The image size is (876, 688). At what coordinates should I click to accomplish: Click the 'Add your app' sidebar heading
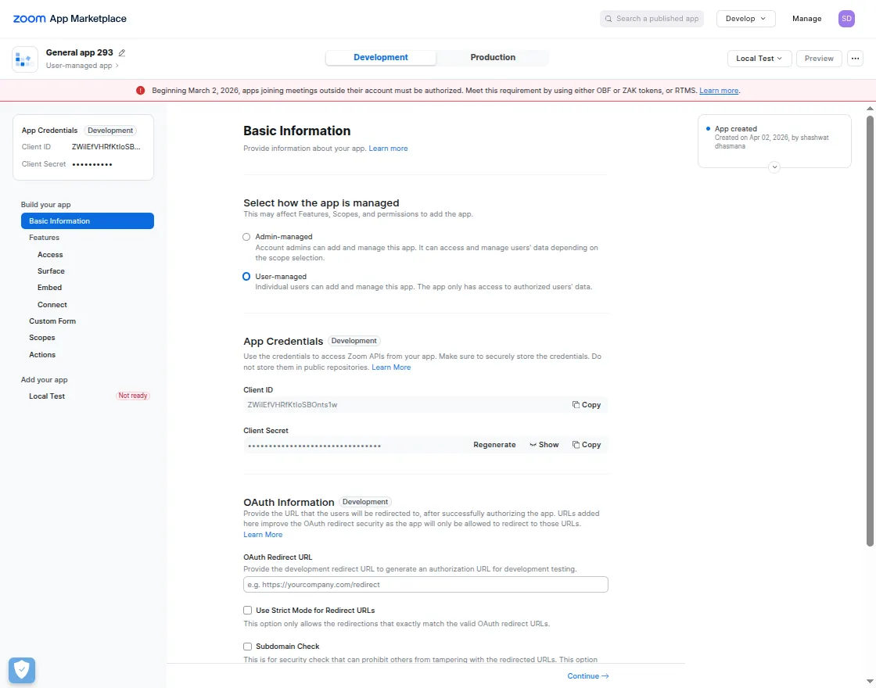(44, 380)
